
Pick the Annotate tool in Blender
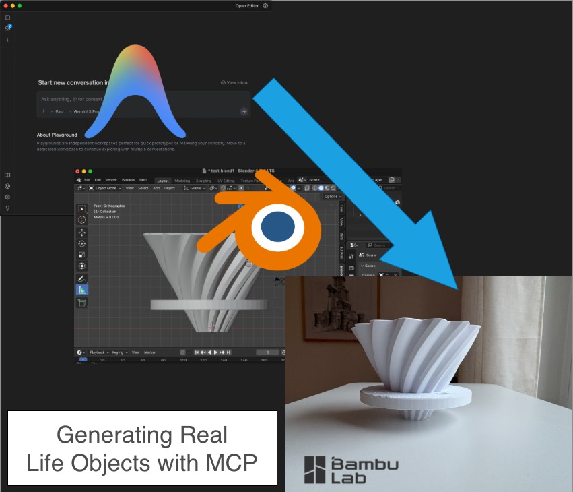click(x=82, y=278)
